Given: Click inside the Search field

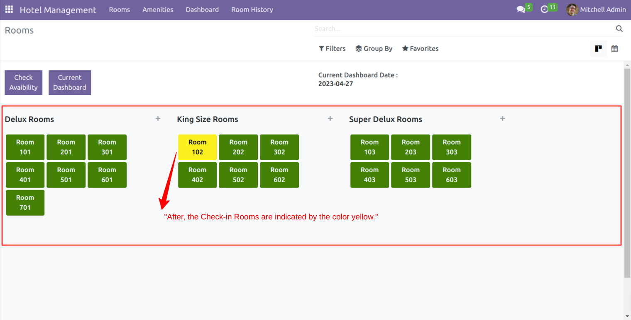Looking at the screenshot, I should 464,29.
